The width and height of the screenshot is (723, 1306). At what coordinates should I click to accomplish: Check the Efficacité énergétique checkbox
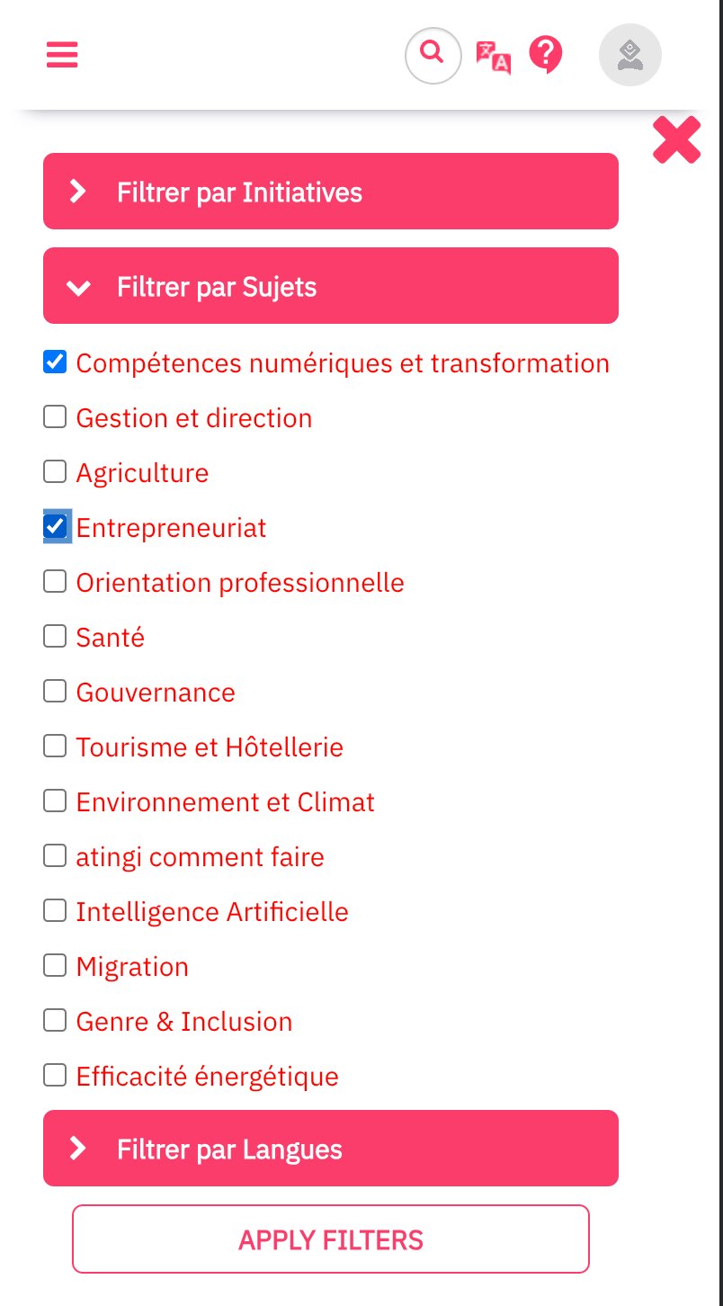tap(55, 1075)
